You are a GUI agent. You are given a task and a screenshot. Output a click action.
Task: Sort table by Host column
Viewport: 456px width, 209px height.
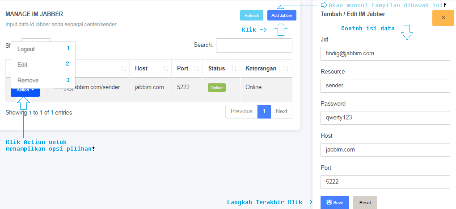pos(151,69)
